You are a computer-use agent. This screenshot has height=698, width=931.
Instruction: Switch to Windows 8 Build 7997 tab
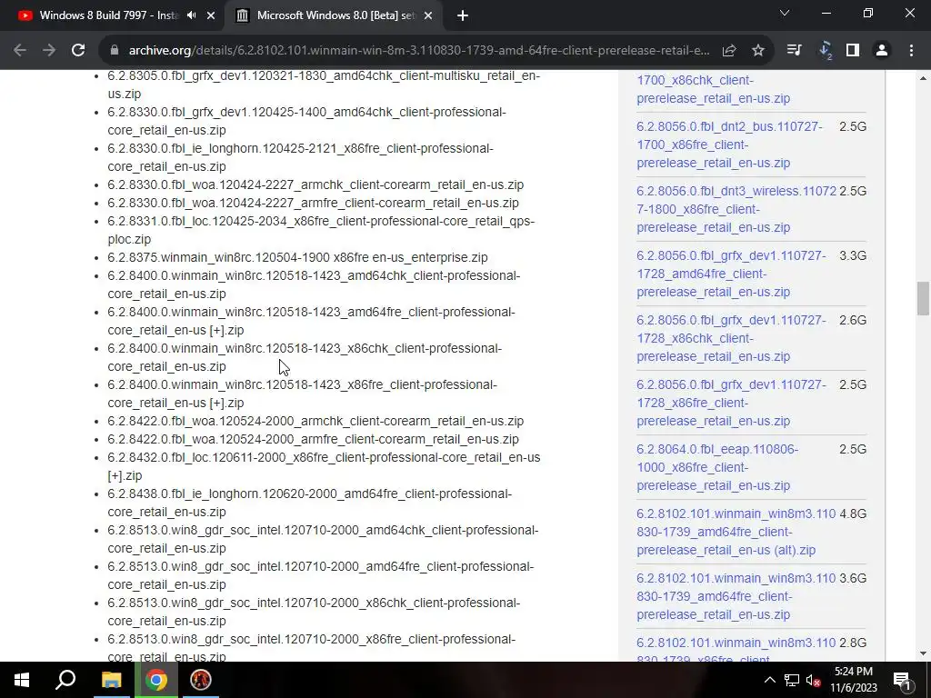pos(110,15)
